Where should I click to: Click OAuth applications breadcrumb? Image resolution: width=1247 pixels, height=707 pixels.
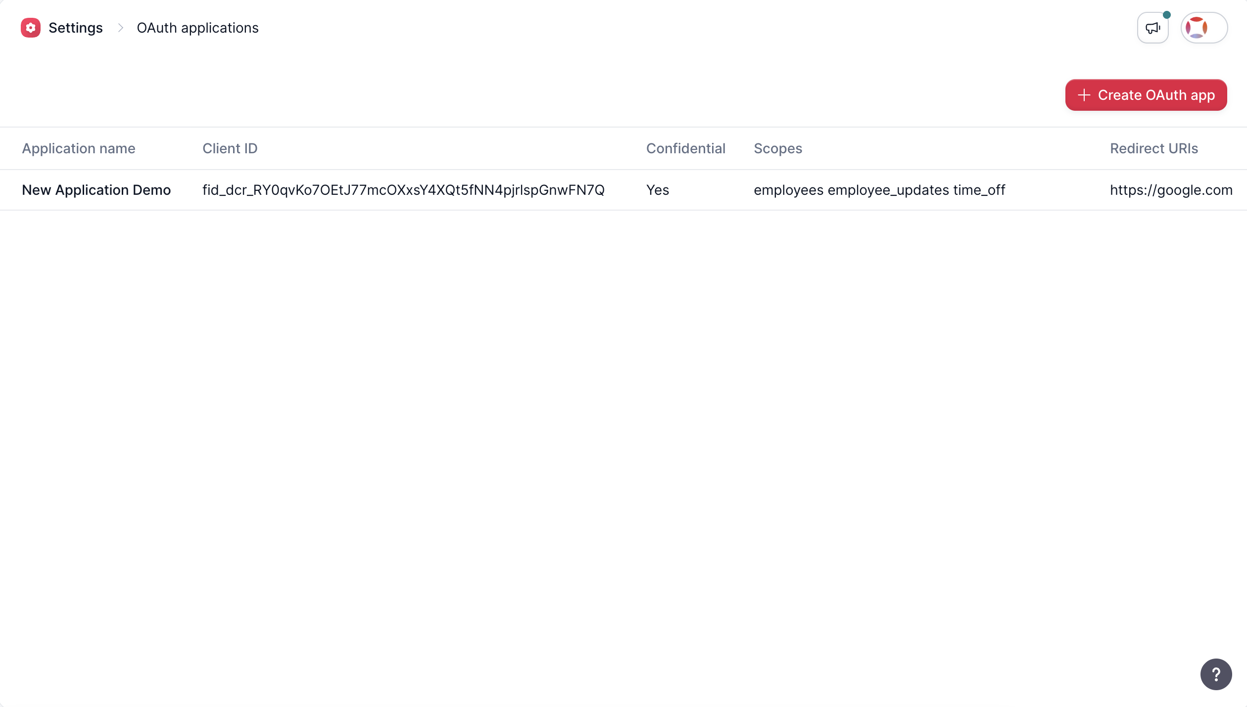197,28
